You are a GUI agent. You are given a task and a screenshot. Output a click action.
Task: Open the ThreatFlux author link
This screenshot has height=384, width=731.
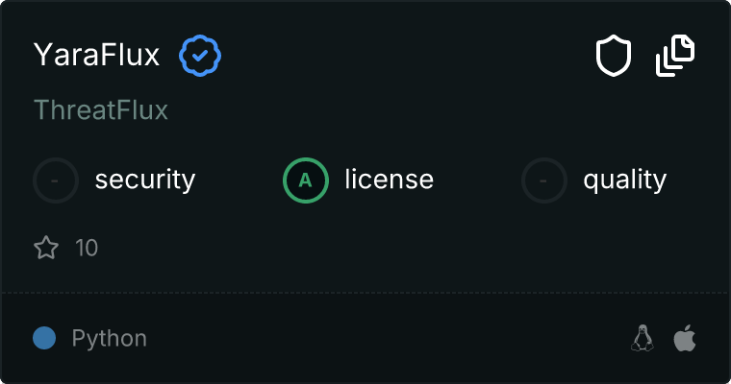coord(101,110)
